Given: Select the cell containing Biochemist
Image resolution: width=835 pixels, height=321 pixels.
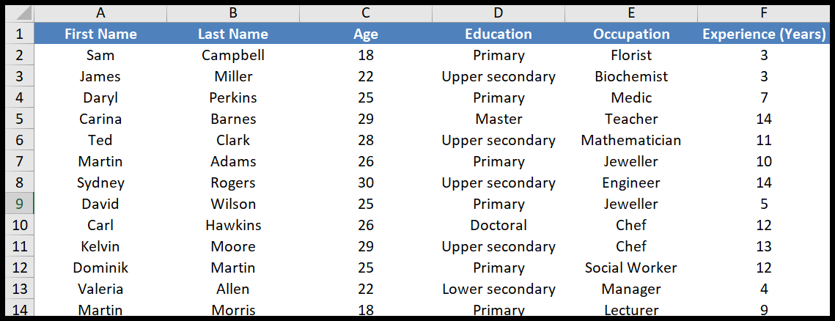Looking at the screenshot, I should tap(631, 76).
